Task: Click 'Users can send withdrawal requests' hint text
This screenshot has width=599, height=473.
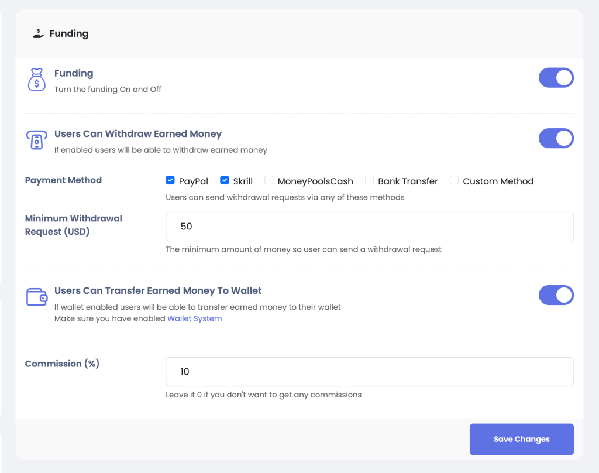Action: 285,197
